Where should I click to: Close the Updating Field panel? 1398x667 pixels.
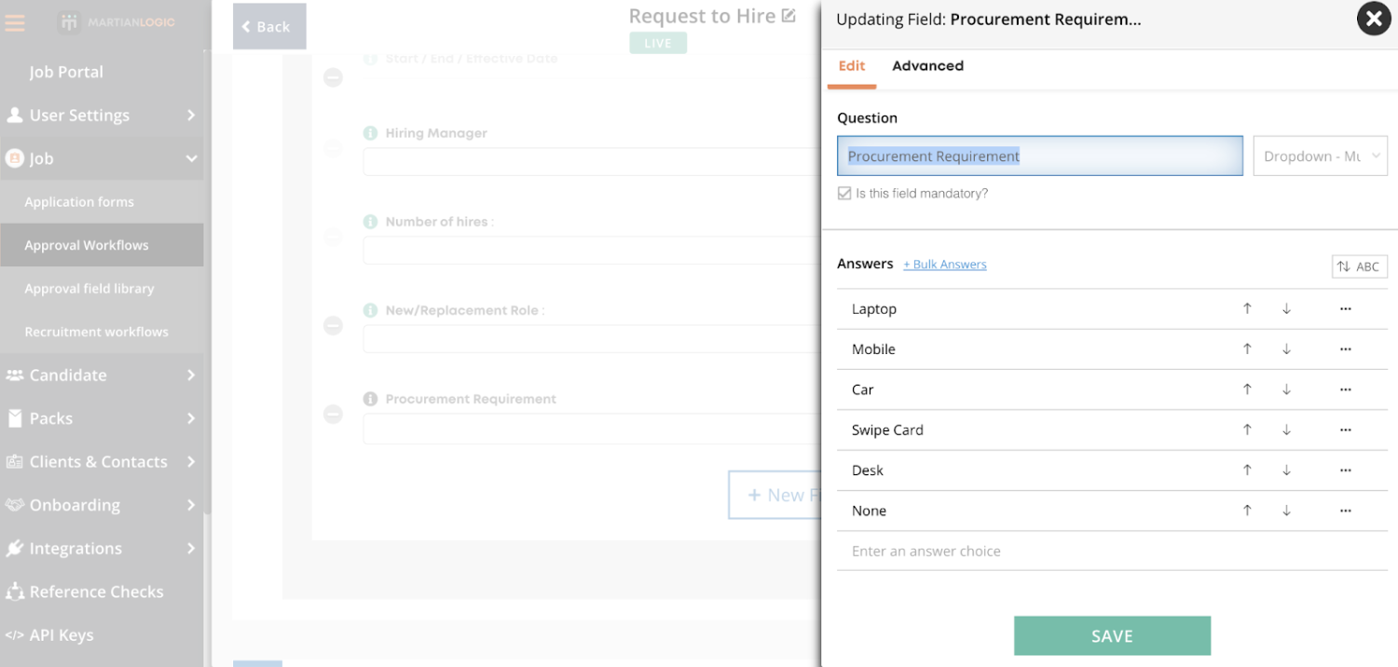[1373, 19]
